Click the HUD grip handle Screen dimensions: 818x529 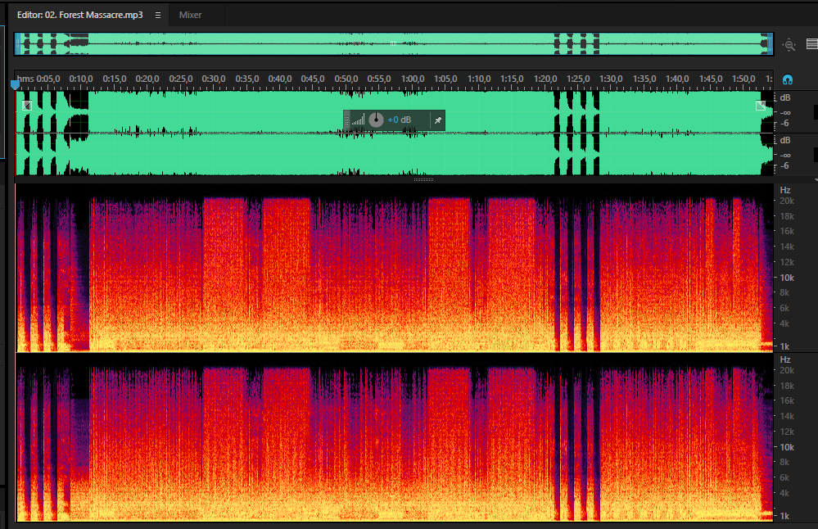347,120
